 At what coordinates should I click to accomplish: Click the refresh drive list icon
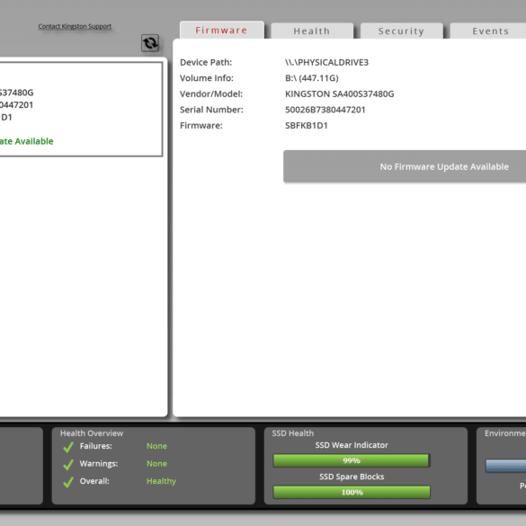(150, 43)
